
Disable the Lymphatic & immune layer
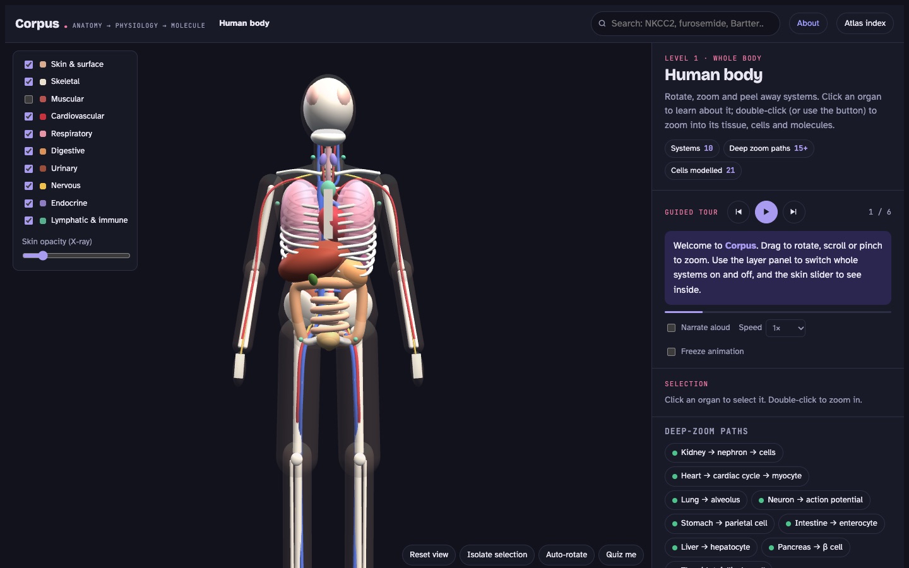tap(28, 220)
